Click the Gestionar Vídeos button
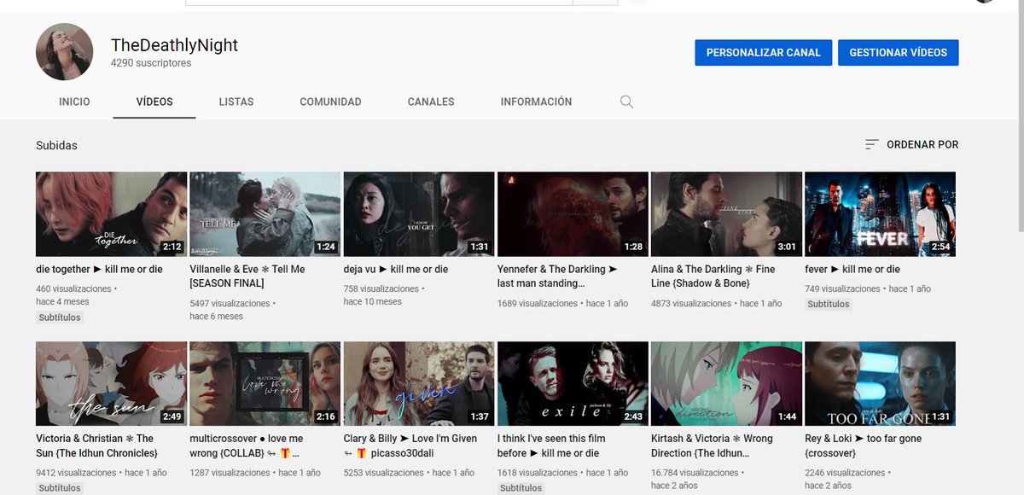 [899, 53]
